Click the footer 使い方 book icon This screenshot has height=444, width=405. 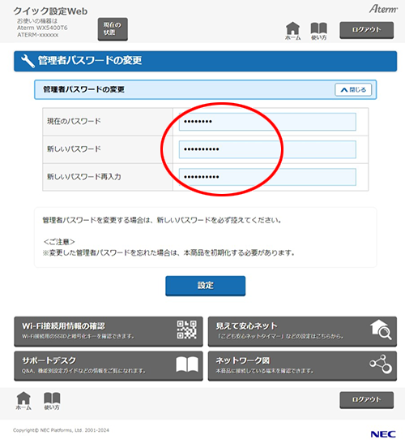click(x=52, y=401)
